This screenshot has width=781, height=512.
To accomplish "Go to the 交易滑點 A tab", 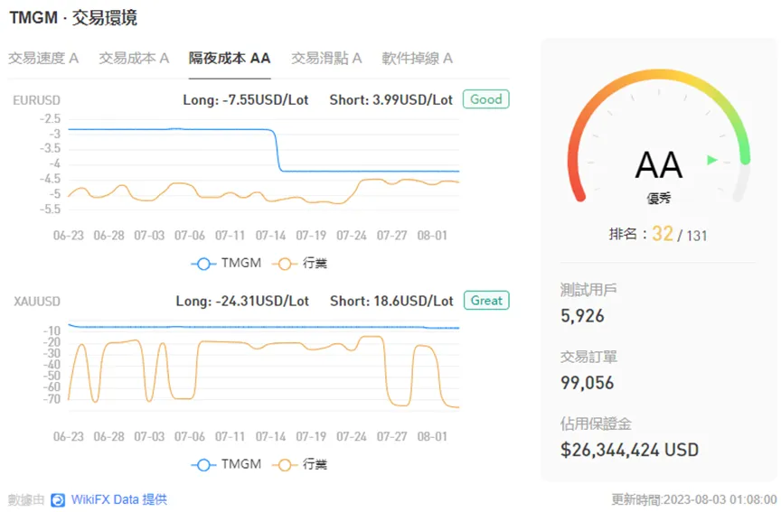I will tap(326, 58).
